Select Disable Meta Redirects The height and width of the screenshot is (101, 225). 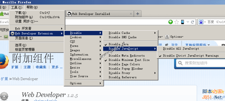(130, 56)
